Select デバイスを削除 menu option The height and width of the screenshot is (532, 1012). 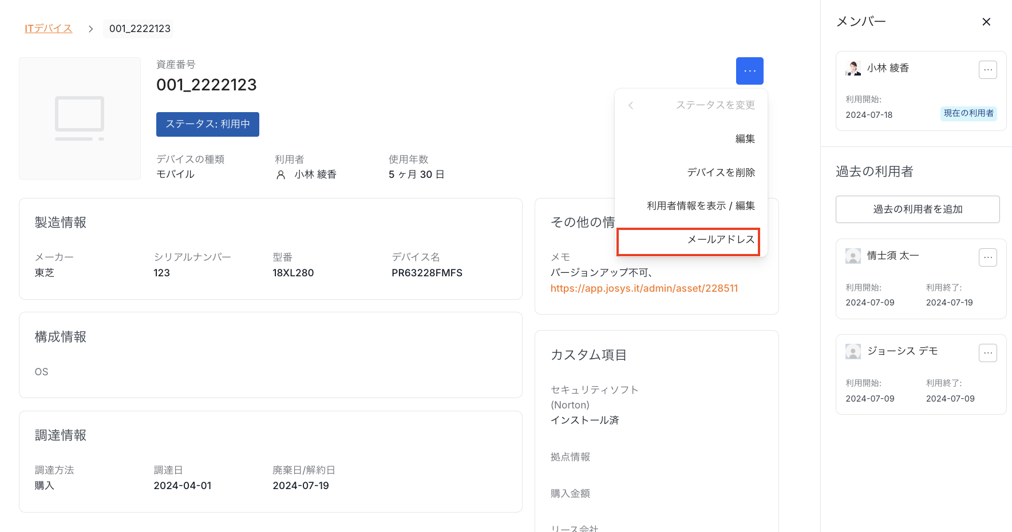pyautogui.click(x=721, y=172)
